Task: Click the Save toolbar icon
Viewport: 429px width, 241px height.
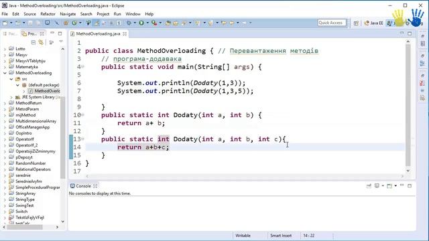Action: tap(30, 23)
